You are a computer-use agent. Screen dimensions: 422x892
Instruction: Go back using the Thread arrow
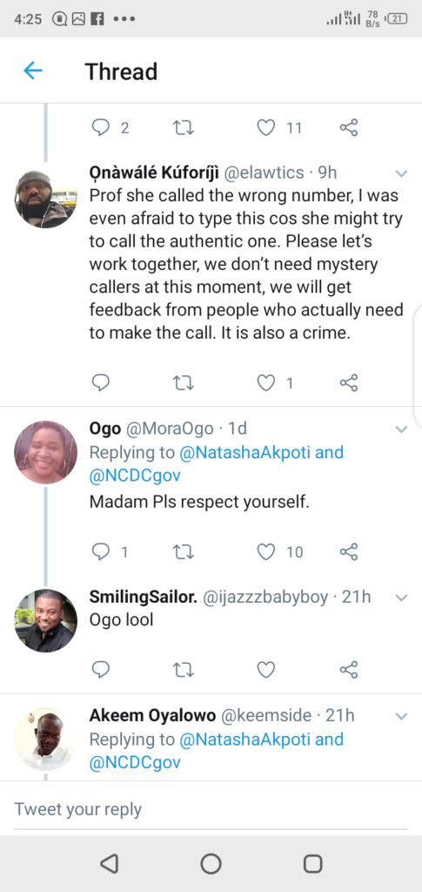point(33,71)
